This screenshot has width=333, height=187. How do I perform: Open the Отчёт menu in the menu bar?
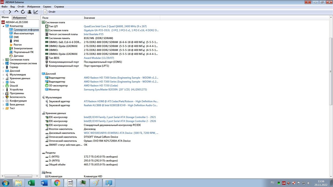tap(21, 6)
